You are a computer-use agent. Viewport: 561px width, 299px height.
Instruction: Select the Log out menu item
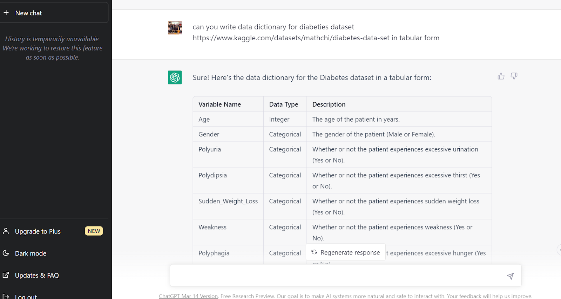(x=26, y=297)
